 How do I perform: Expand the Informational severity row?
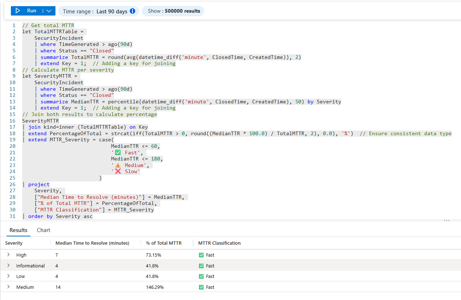8,266
